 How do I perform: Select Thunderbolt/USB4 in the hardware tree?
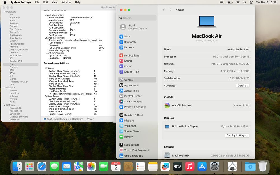(x=19, y=82)
